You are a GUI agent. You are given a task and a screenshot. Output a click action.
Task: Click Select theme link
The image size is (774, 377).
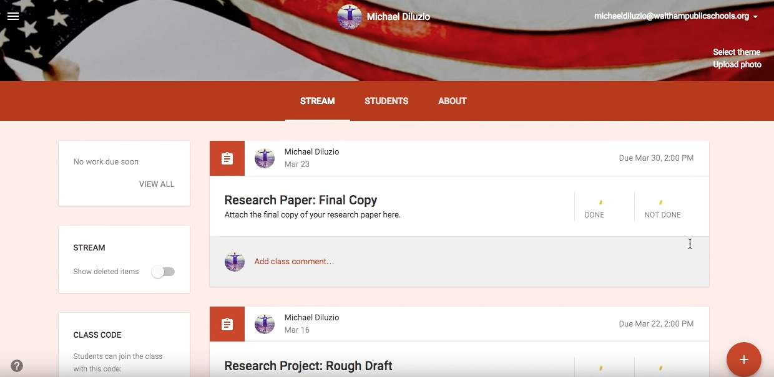[737, 52]
